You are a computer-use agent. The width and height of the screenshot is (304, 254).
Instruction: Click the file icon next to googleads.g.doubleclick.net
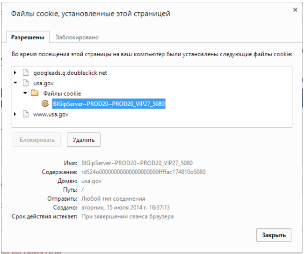tap(26, 73)
